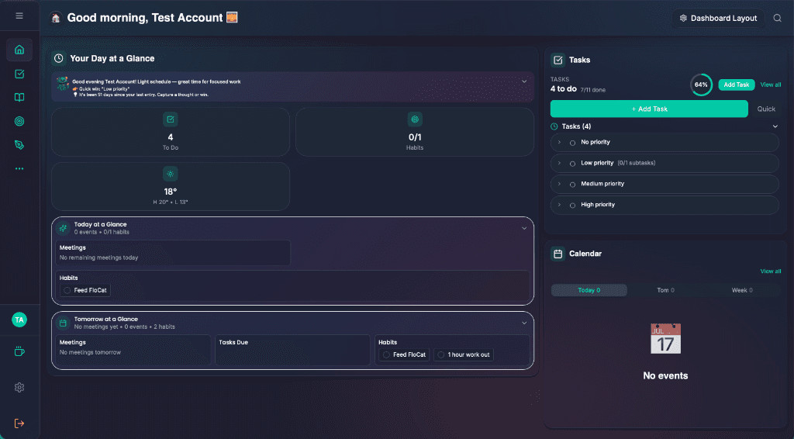Collapse Tomorrow at a Glance section
The image size is (794, 439).
524,323
